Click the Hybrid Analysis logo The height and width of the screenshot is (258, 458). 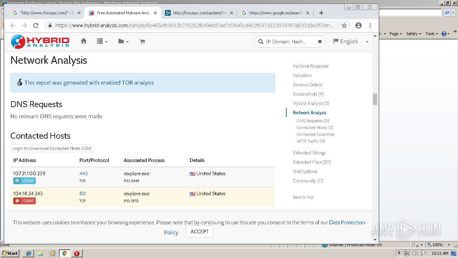40,42
